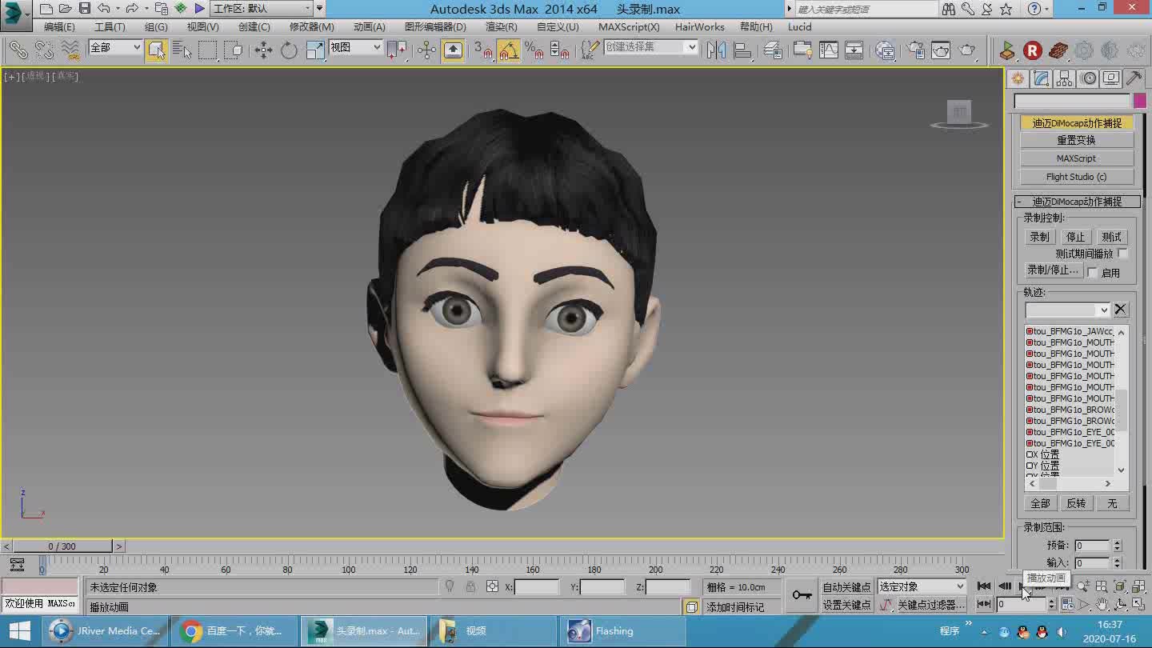
Task: Pick the Select and Move tool
Action: click(x=263, y=50)
